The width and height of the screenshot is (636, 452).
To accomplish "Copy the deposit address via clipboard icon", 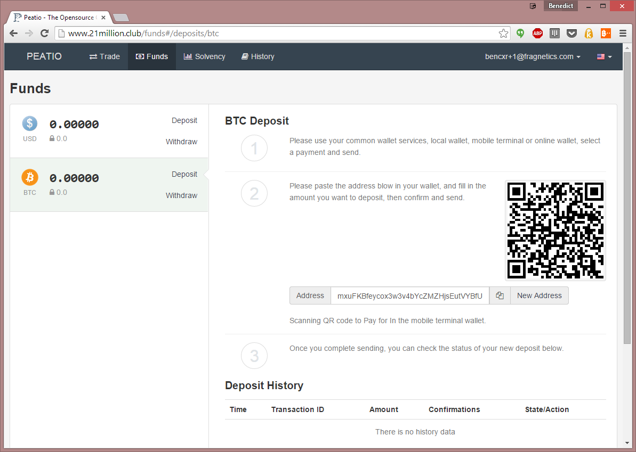I will [500, 295].
